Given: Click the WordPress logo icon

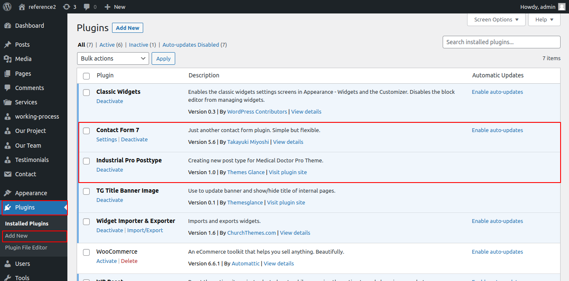Looking at the screenshot, I should coord(7,7).
